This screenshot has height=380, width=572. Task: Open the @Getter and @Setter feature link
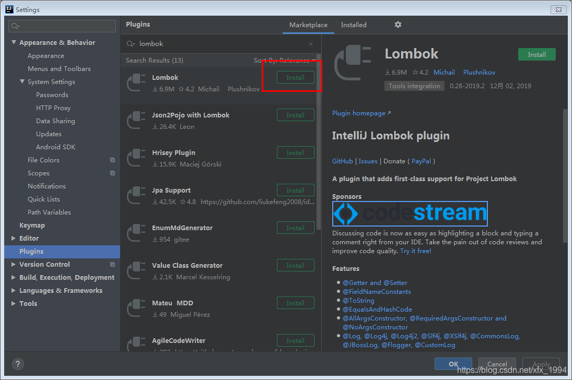375,282
